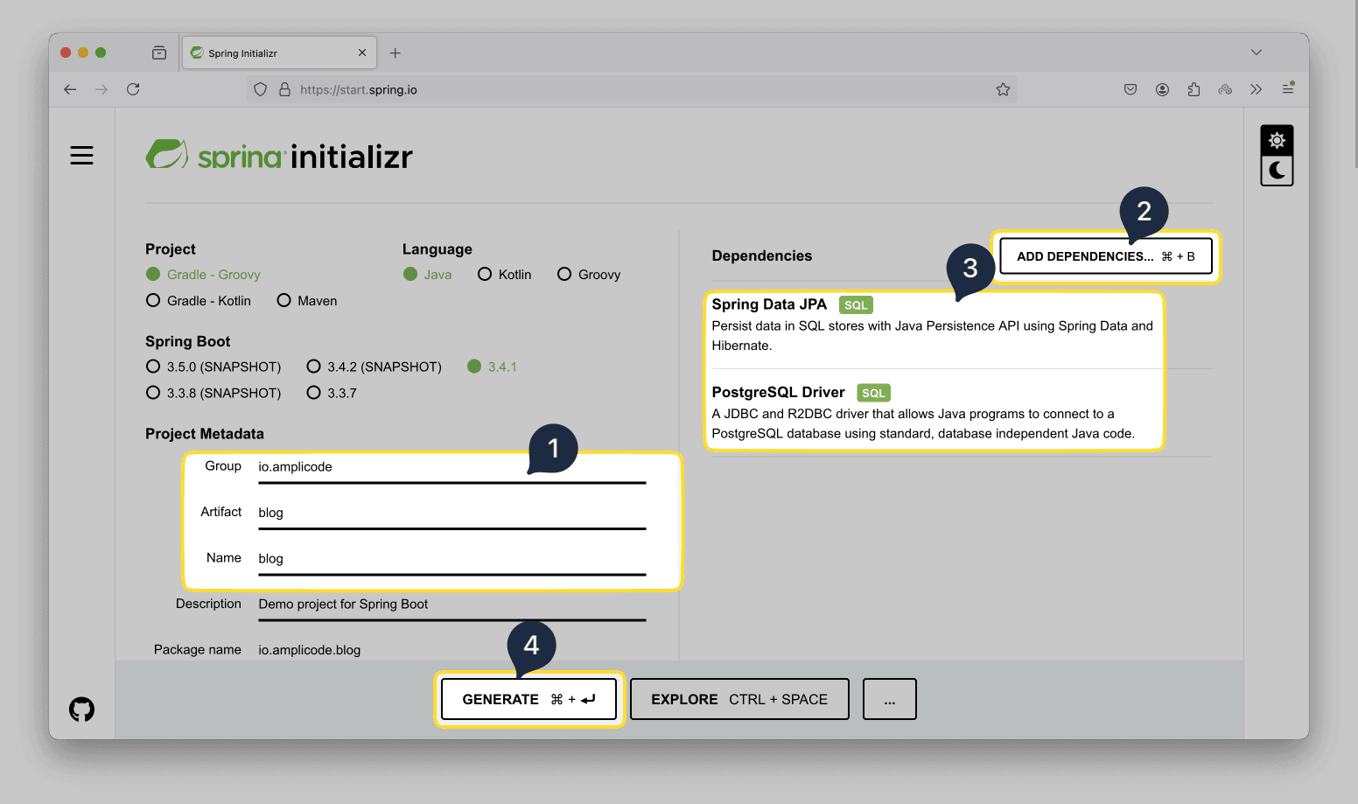Click the Artifact input field
Screen dimensions: 1358x804
(x=451, y=513)
